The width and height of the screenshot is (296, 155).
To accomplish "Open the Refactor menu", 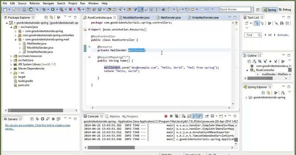I will [x=35, y=3].
